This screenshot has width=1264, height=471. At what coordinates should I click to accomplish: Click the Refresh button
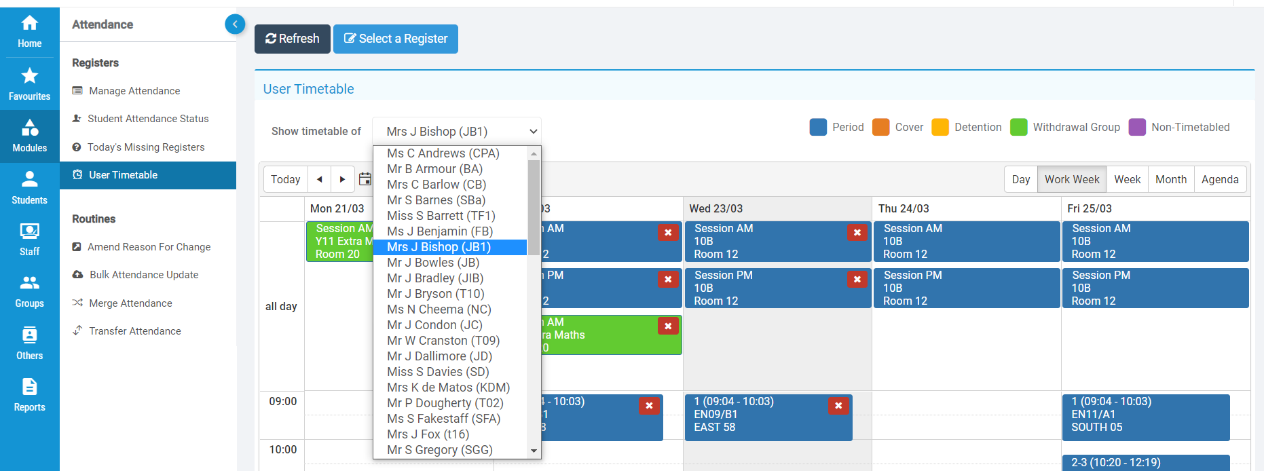[x=293, y=39]
